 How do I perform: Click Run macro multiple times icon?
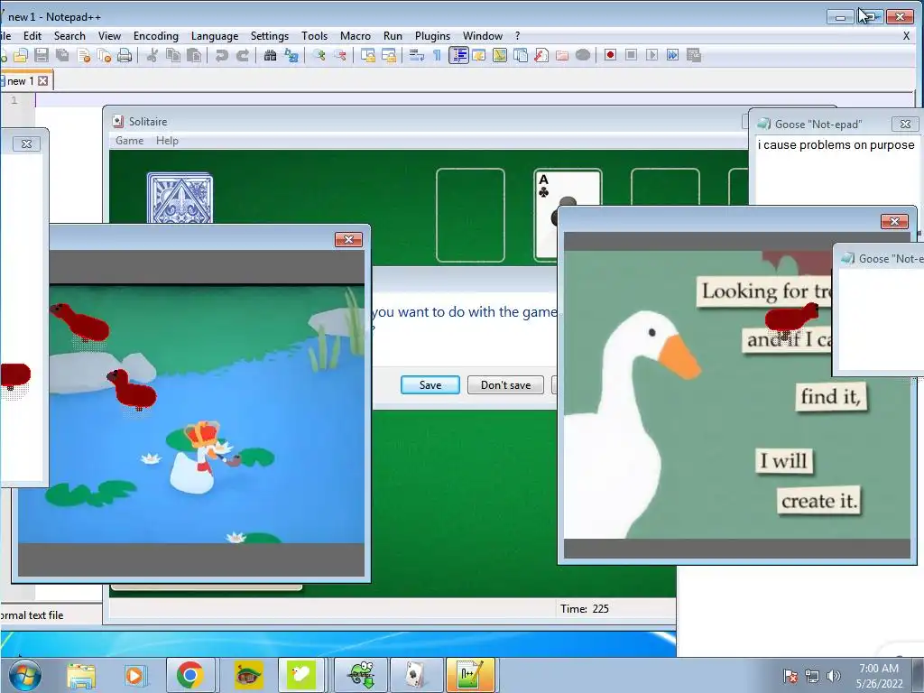tap(672, 55)
